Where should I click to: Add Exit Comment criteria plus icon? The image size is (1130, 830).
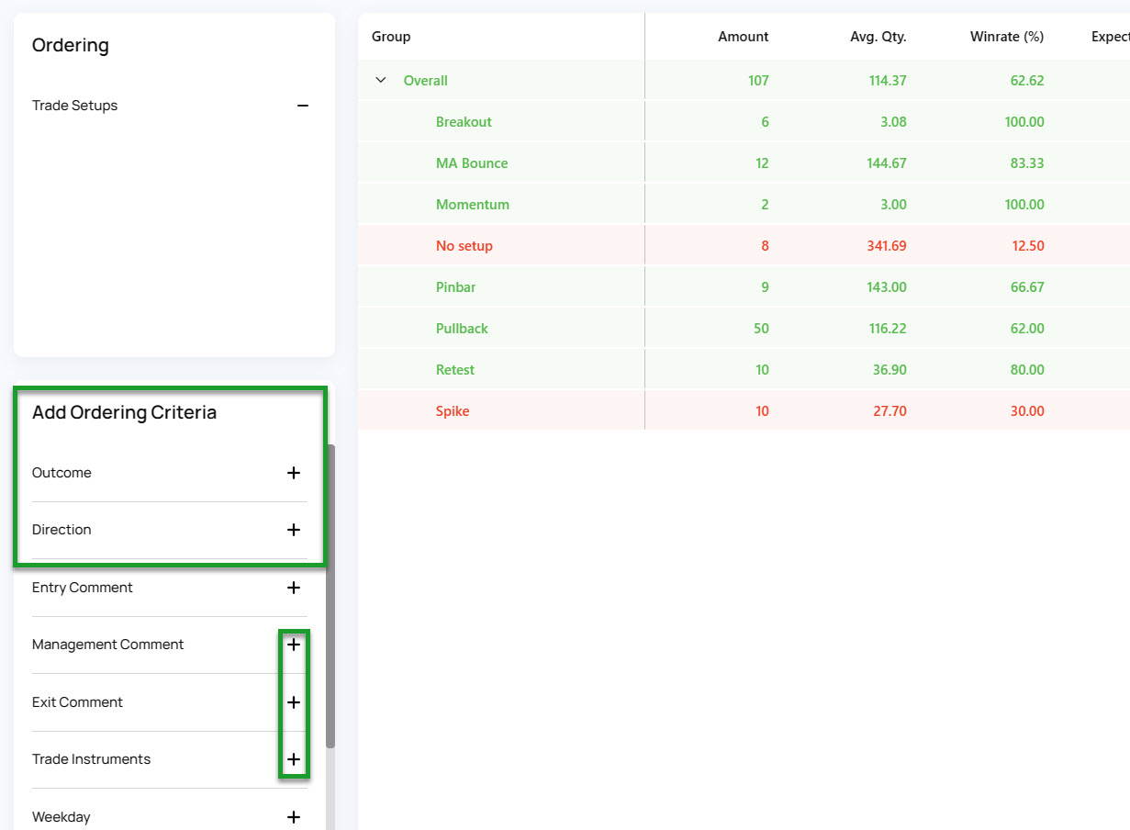point(294,702)
